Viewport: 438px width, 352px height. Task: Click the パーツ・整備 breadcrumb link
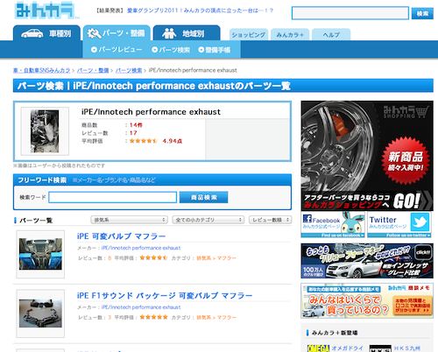point(93,70)
